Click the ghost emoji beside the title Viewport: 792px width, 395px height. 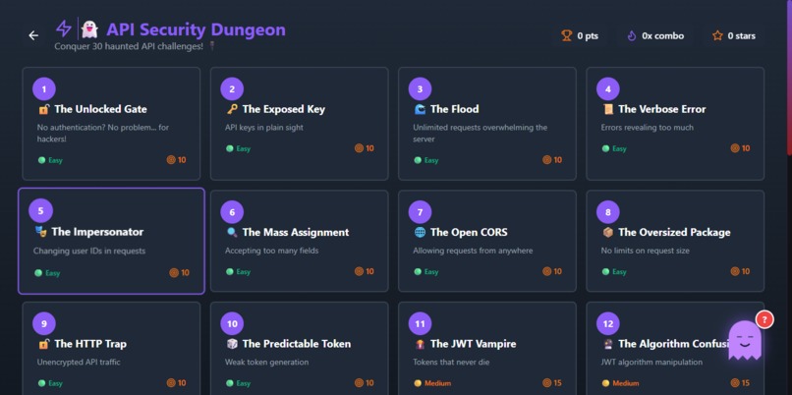point(89,29)
